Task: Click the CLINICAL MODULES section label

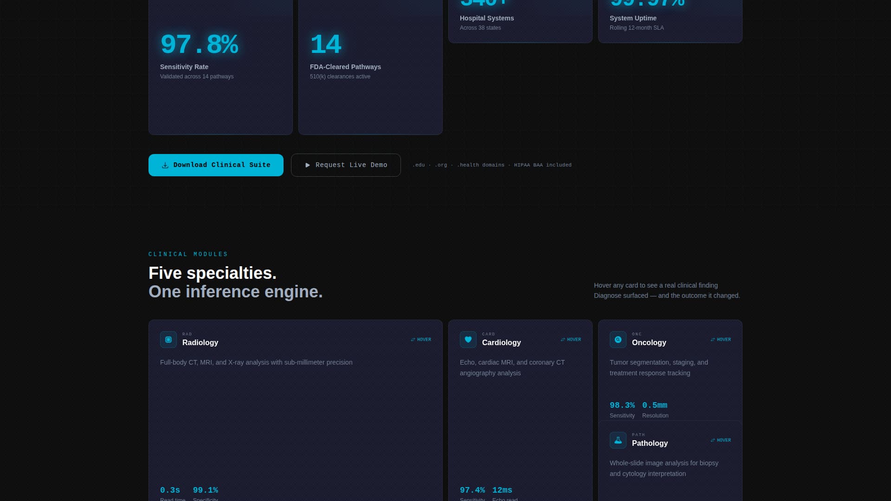Action: point(188,254)
